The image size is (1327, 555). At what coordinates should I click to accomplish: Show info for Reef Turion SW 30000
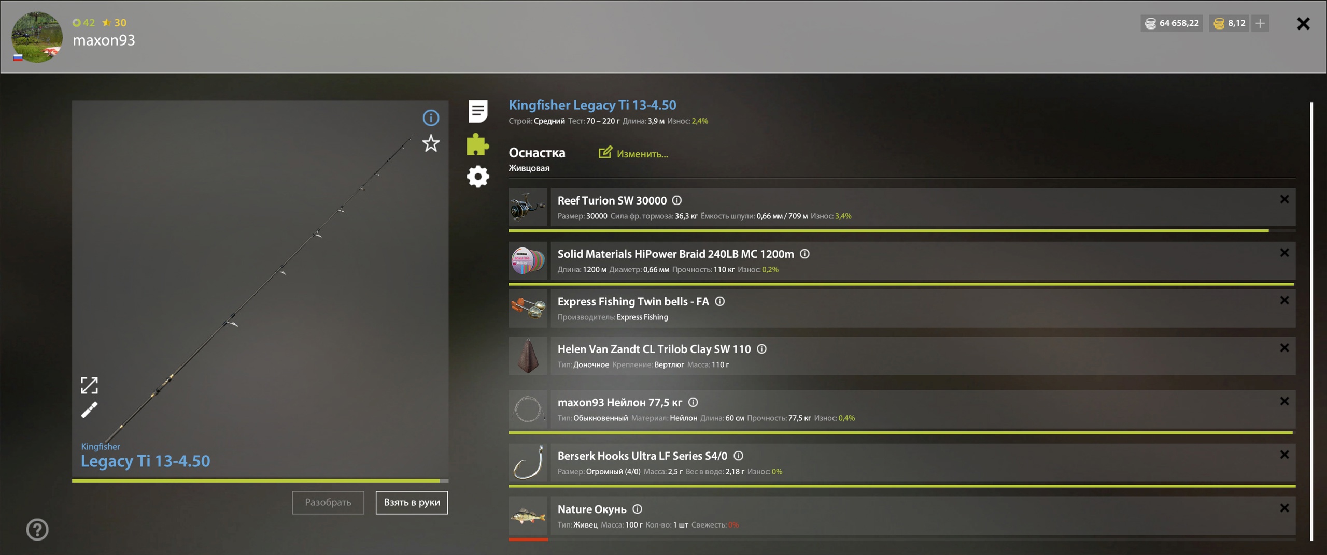677,200
